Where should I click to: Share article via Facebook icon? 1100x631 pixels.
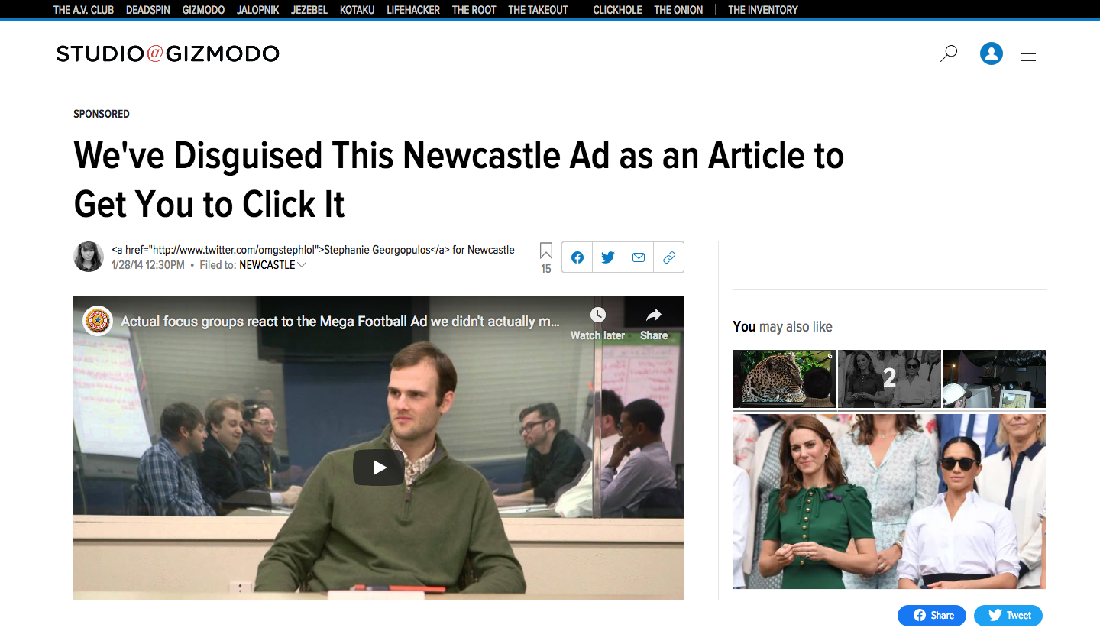[x=577, y=257]
